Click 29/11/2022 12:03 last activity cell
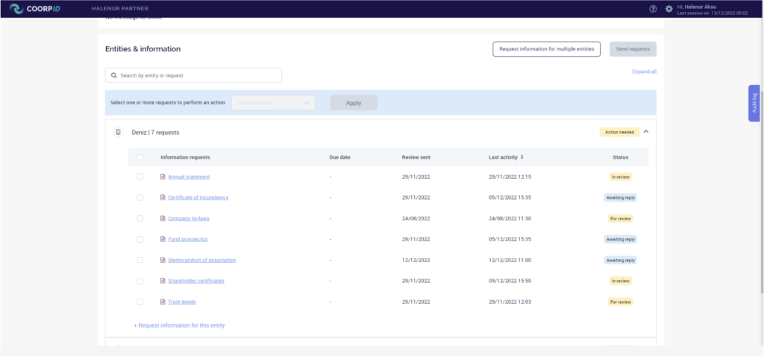 510,302
